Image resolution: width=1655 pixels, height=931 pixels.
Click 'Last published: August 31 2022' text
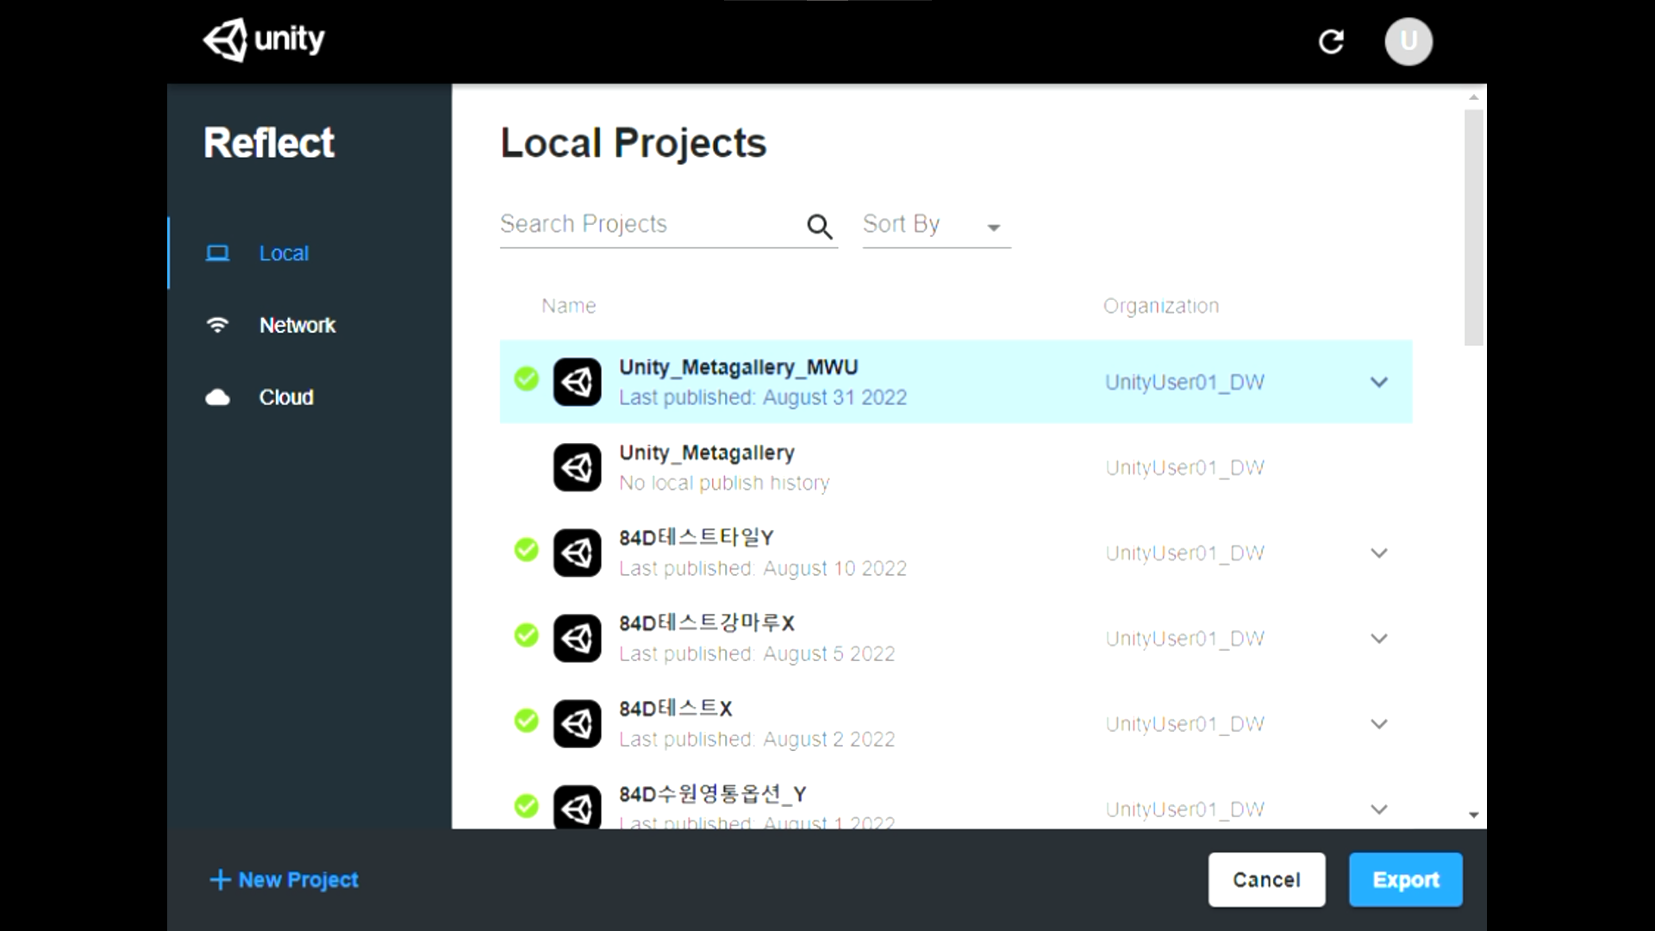tap(763, 397)
